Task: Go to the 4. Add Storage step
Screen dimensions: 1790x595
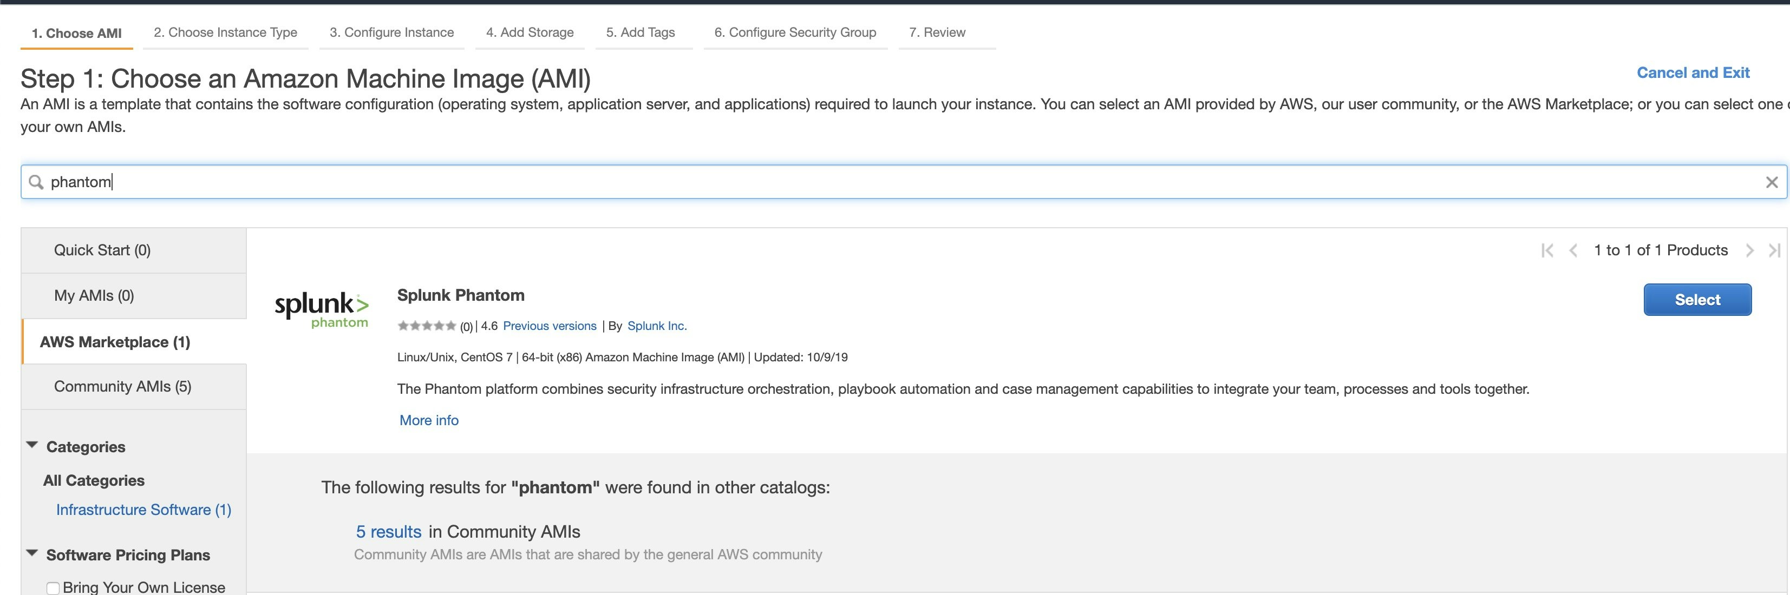Action: click(530, 32)
